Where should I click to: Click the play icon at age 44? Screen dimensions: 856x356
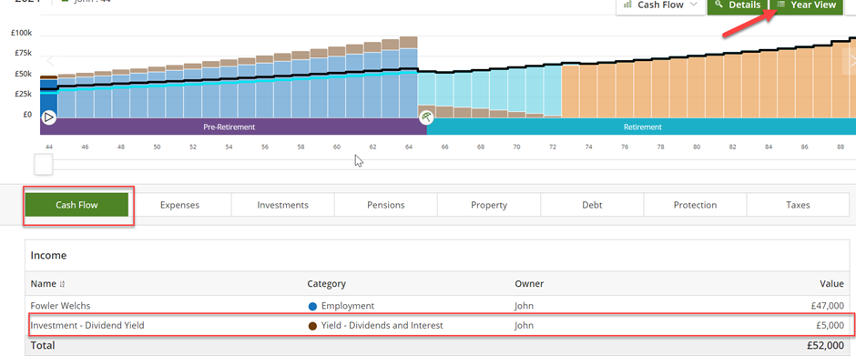pos(48,117)
